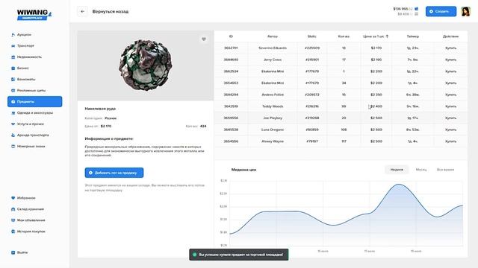This screenshot has width=478, height=268.
Task: Sort table by Таймер column header
Action: (x=413, y=36)
